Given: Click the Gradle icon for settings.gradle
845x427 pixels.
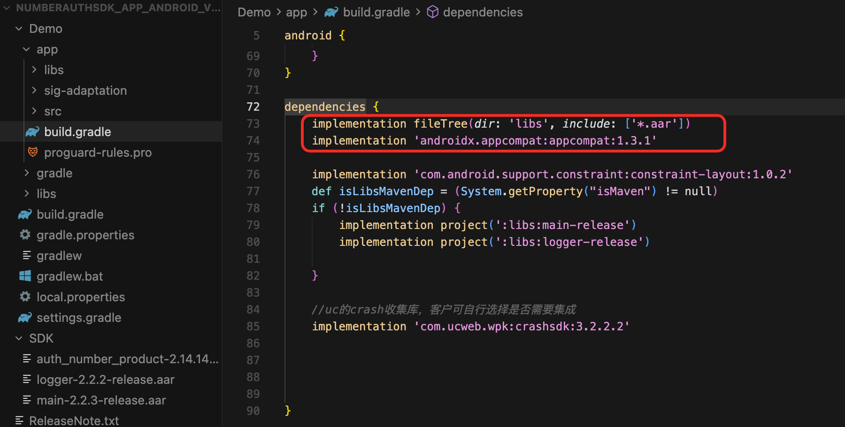Looking at the screenshot, I should point(25,318).
